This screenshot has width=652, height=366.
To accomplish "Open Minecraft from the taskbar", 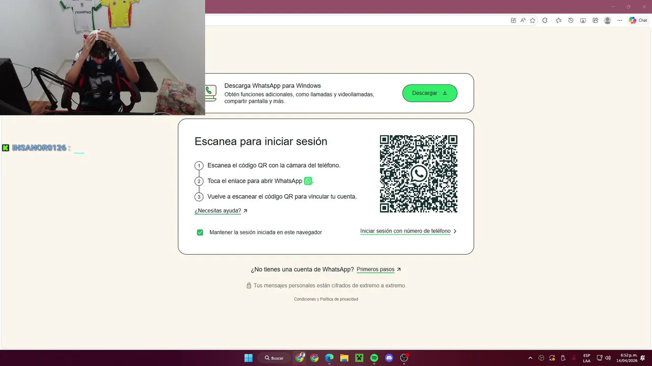I will click(x=359, y=358).
